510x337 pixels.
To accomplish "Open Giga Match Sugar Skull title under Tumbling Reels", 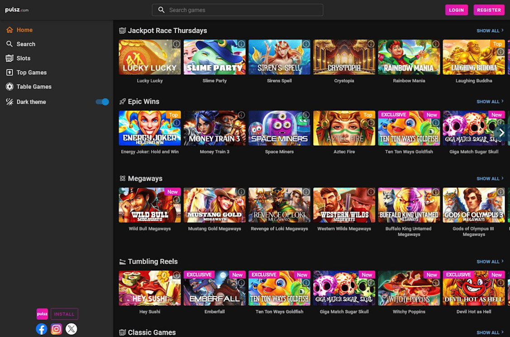I will pos(344,312).
